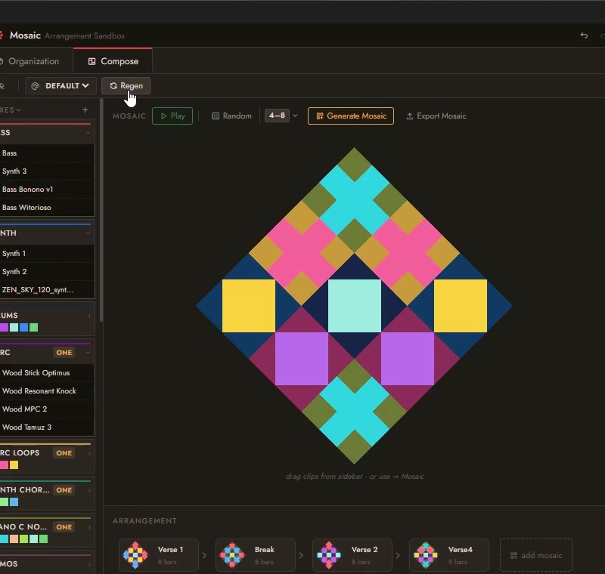Open the Verse 2 mosaic card

pos(352,554)
